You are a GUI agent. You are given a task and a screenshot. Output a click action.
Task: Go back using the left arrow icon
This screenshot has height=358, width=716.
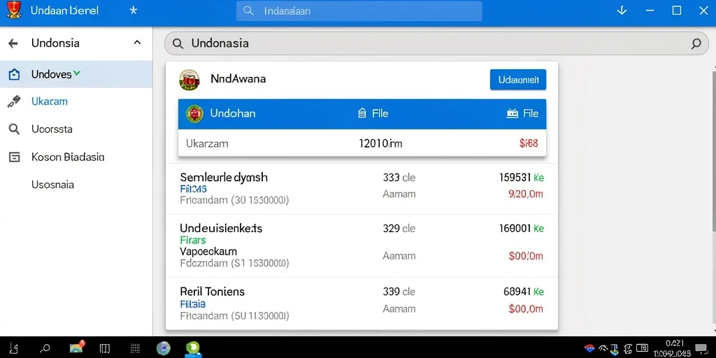tap(13, 43)
